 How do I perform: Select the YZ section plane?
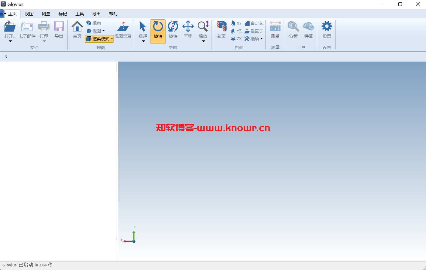click(x=236, y=31)
